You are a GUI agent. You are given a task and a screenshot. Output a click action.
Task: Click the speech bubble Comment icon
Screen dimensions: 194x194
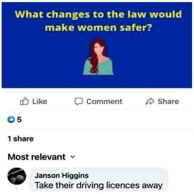(79, 102)
